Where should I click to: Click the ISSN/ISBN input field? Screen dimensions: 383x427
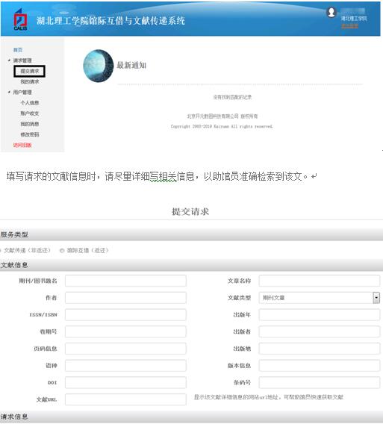pyautogui.click(x=125, y=314)
